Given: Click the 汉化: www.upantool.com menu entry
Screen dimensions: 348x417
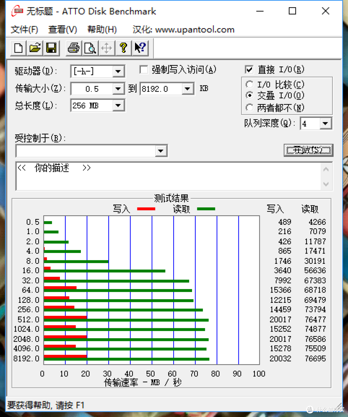Looking at the screenshot, I should (x=183, y=30).
